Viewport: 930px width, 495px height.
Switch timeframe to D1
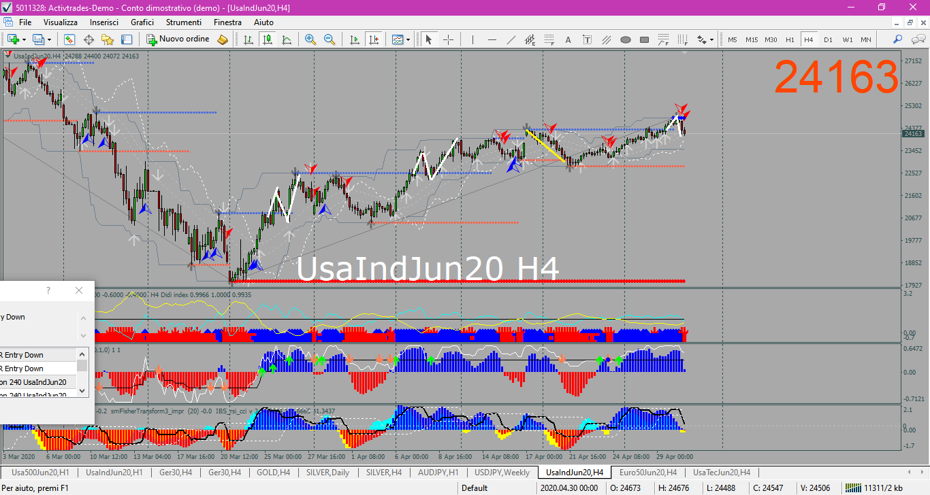click(x=828, y=39)
